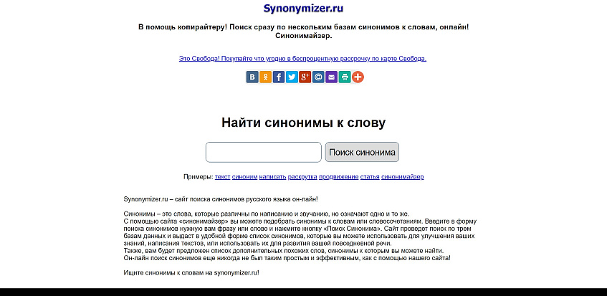Click the Поиск синонима button
The width and height of the screenshot is (607, 296).
click(362, 152)
